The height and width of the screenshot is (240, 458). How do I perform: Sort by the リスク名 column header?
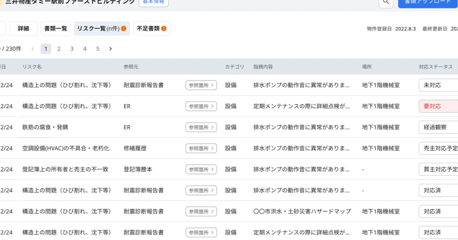32,67
